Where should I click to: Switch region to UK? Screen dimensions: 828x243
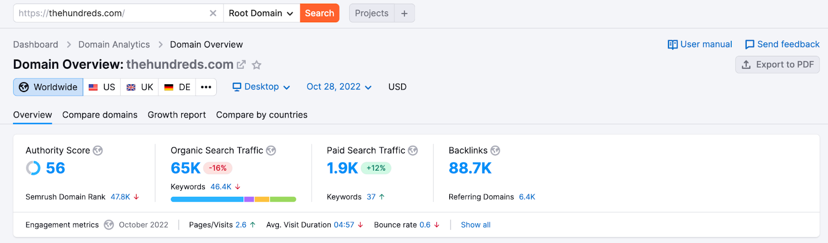(x=140, y=87)
